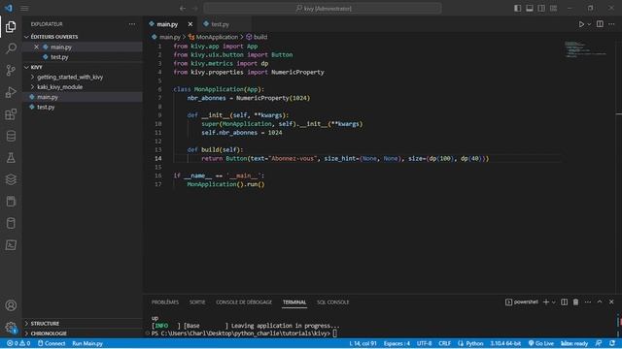Change the UTF-8 file encoding
This screenshot has height=349, width=622.
[424, 343]
